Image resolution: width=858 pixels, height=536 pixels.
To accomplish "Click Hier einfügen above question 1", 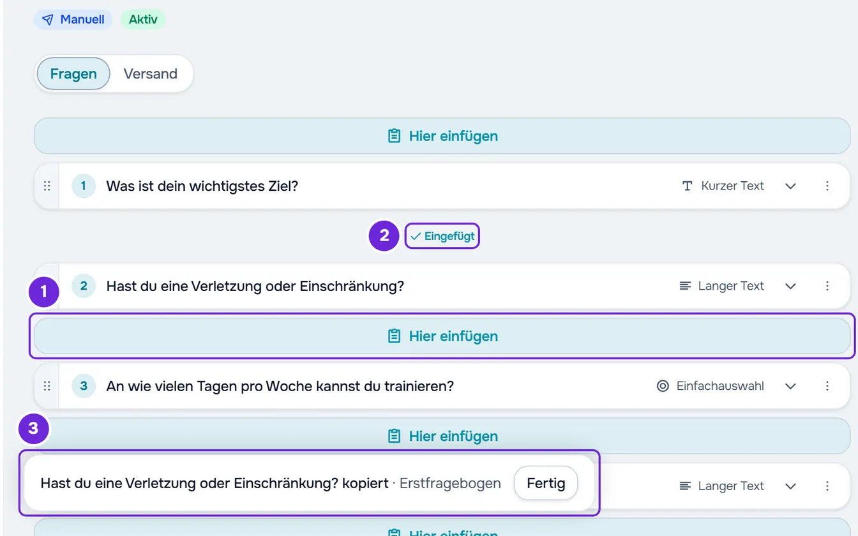I will [442, 136].
